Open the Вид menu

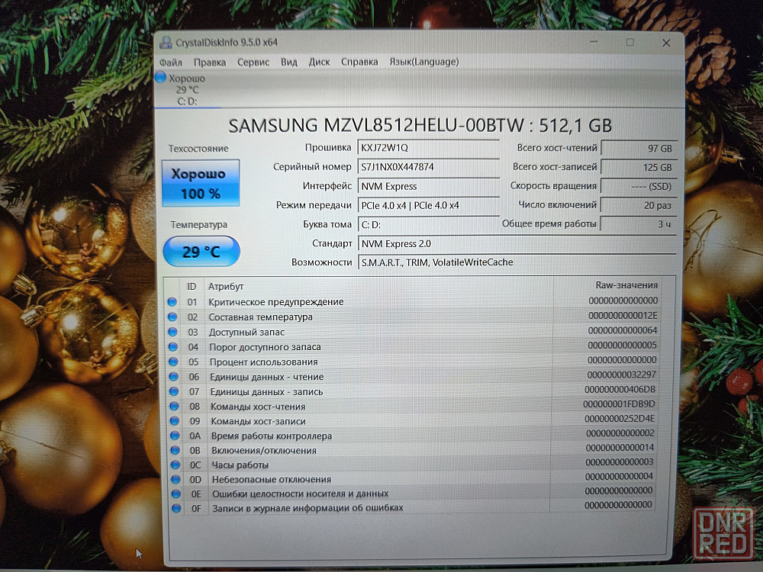point(289,63)
